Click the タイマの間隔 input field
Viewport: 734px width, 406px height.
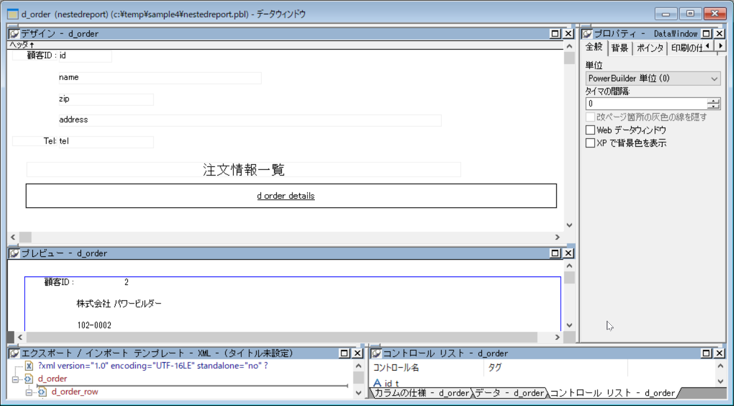point(645,104)
